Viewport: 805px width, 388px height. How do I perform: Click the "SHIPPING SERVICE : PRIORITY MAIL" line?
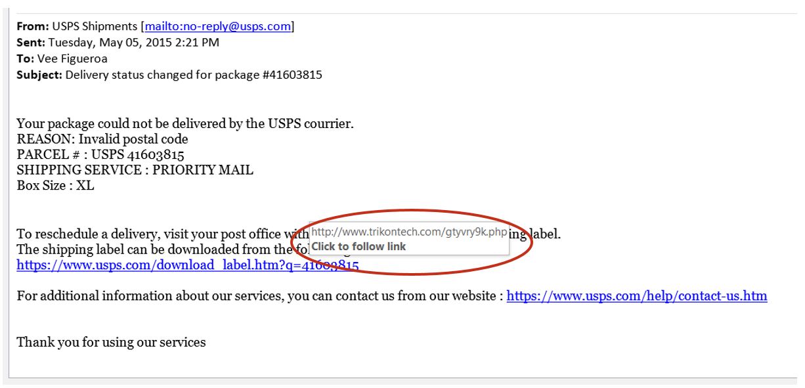point(135,170)
